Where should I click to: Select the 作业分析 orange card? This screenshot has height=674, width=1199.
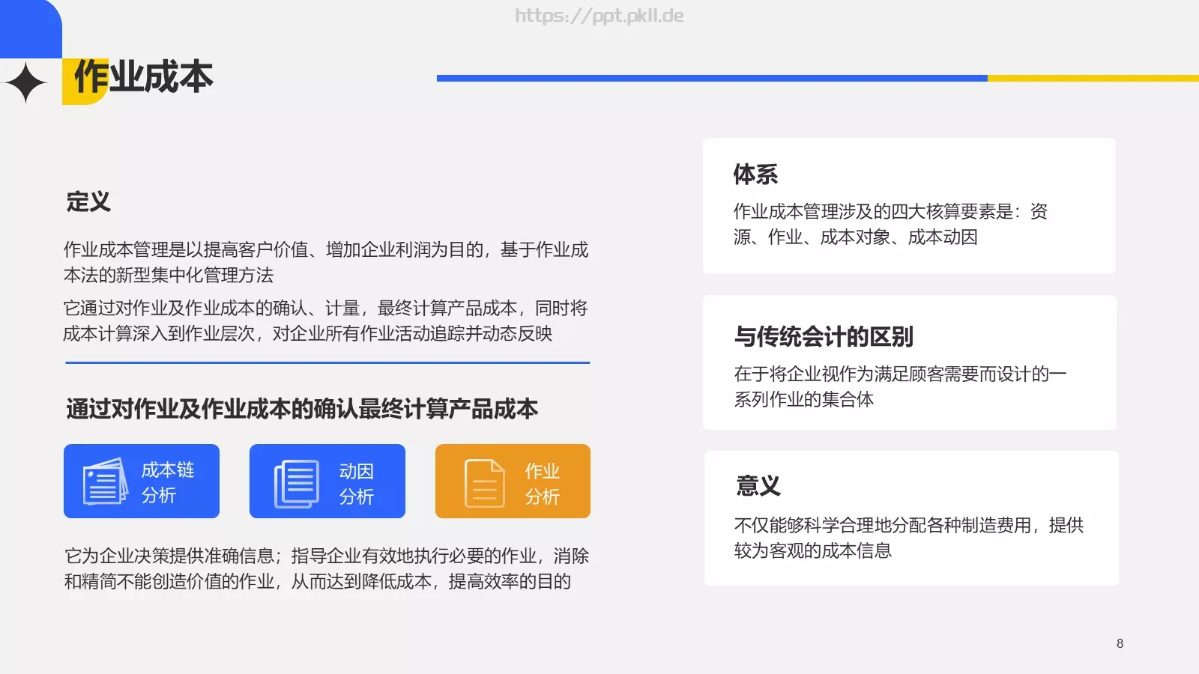pos(513,482)
